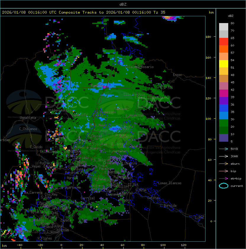Click the Carrizal place label
The image size is (246, 249).
point(88,198)
